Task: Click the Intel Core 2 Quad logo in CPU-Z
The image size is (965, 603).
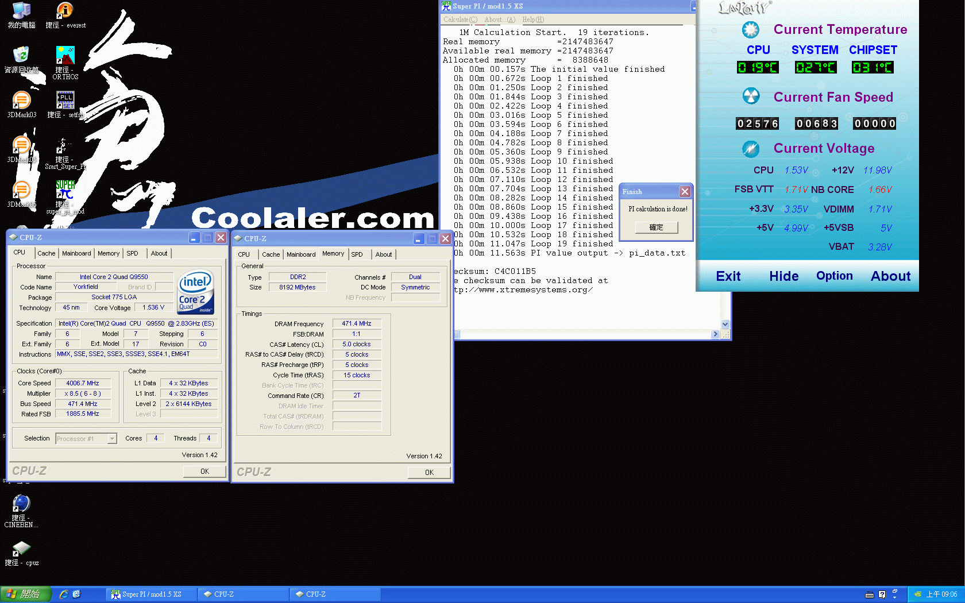Action: [x=196, y=292]
